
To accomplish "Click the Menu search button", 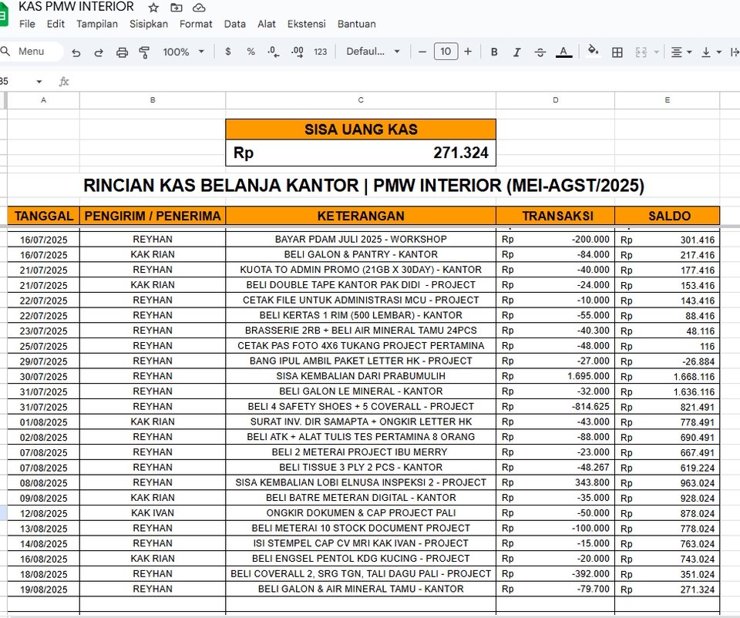I will pyautogui.click(x=31, y=52).
